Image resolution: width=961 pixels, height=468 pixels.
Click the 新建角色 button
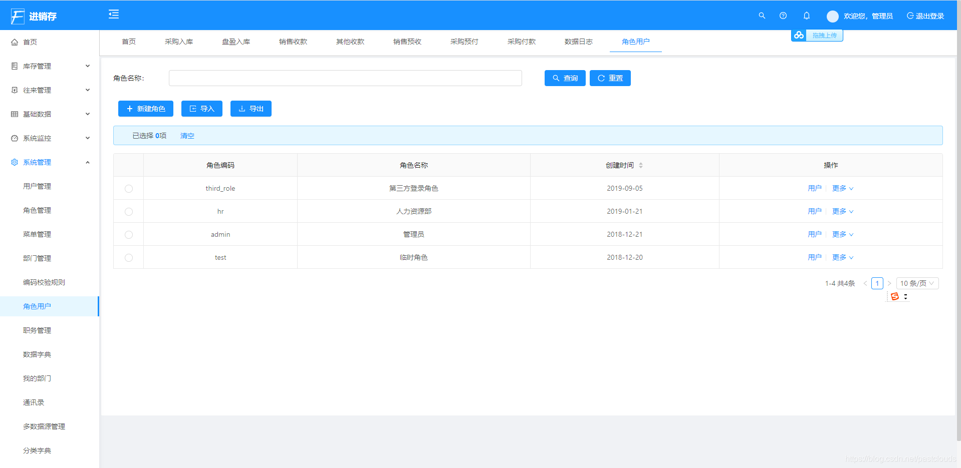[x=146, y=109]
